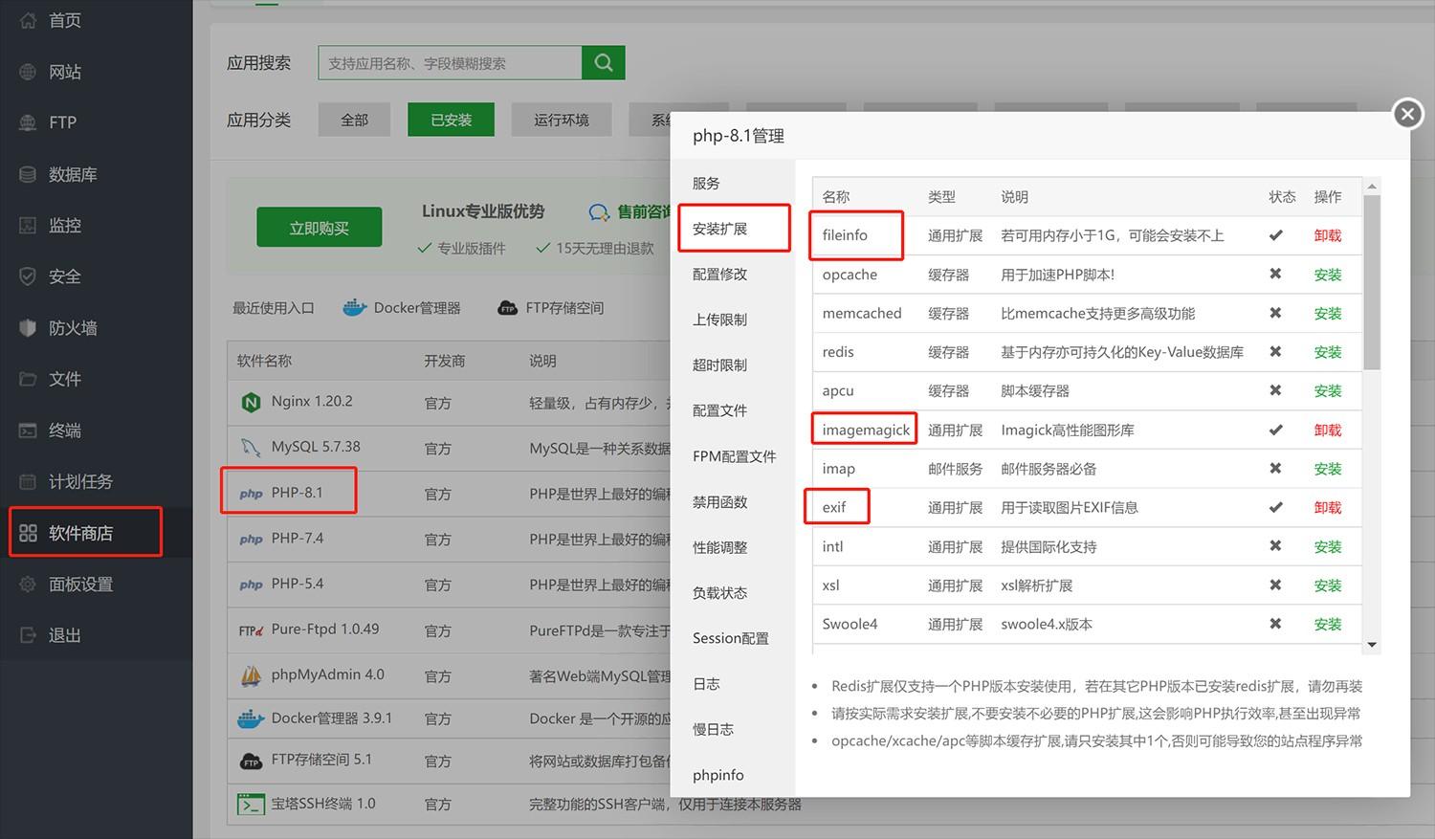Click the scheduled tasks icon in sidebar
This screenshot has width=1435, height=839.
coord(28,481)
